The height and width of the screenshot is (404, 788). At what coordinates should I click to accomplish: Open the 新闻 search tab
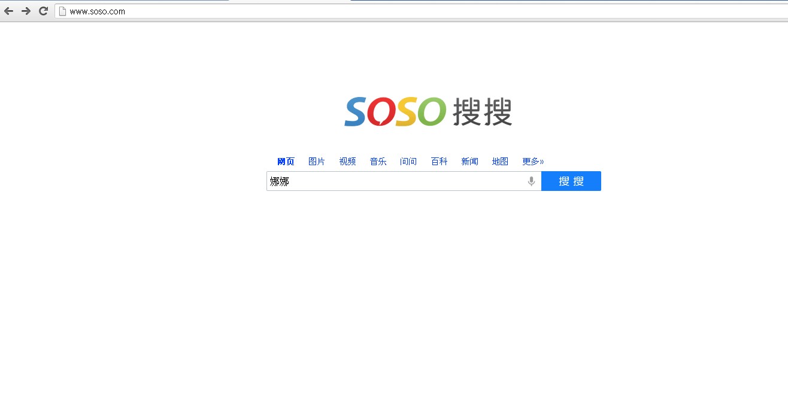[x=469, y=162]
